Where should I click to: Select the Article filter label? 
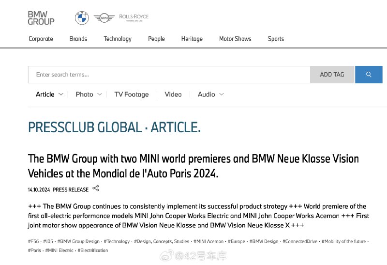[45, 94]
